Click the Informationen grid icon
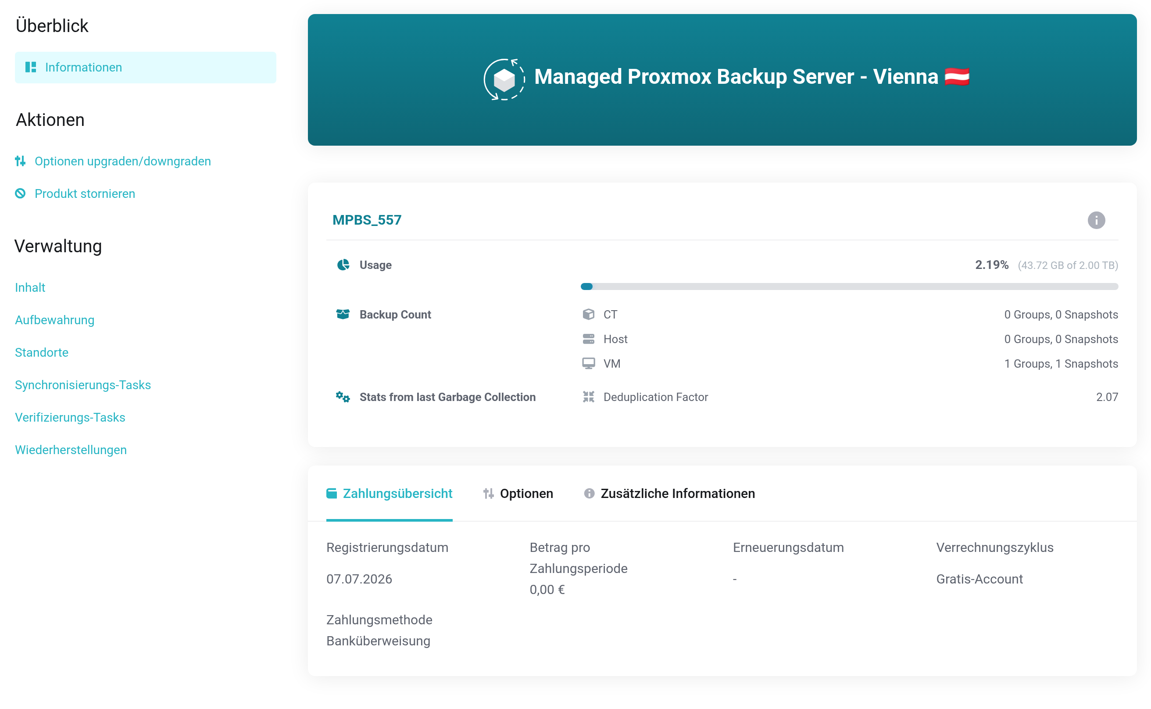This screenshot has height=709, width=1151. click(x=31, y=68)
